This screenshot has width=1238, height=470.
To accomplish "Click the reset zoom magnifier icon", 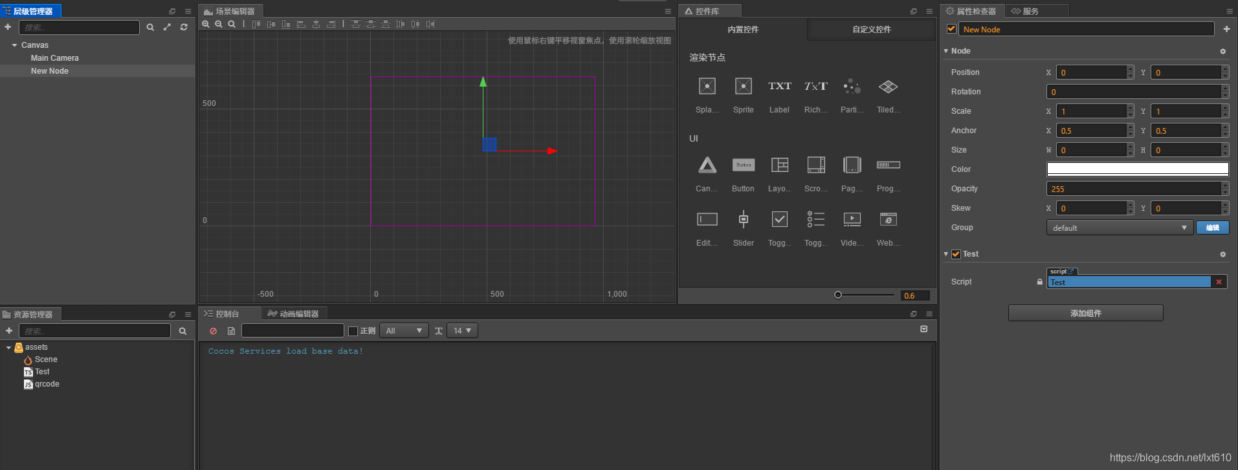I will click(232, 24).
